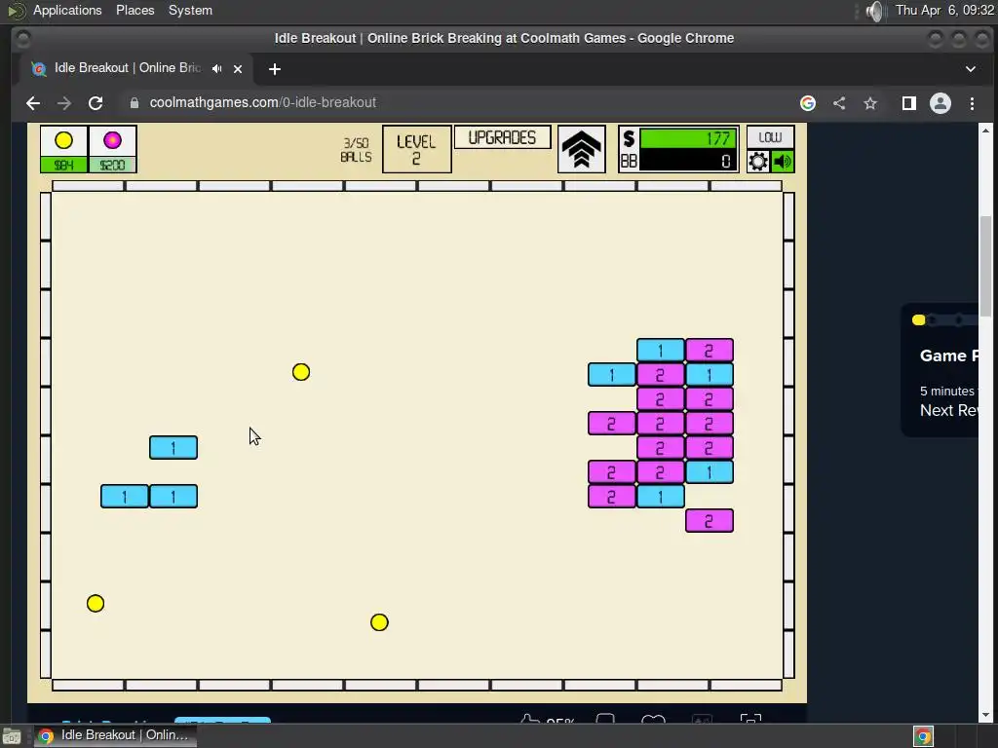This screenshot has height=748, width=998.
Task: Go back to the previous page
Action: 33,103
